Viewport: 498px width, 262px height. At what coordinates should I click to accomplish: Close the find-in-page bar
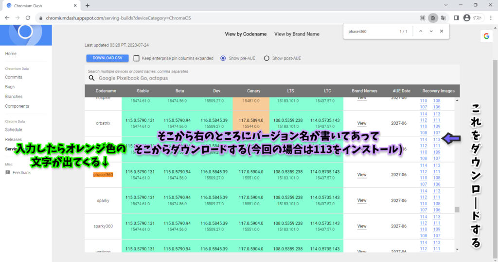[441, 31]
